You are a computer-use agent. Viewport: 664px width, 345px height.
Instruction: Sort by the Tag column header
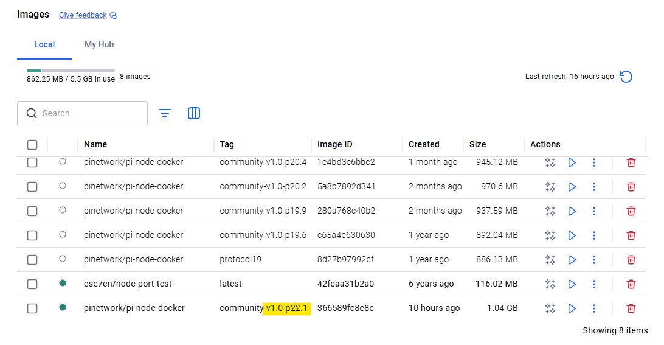click(x=227, y=145)
